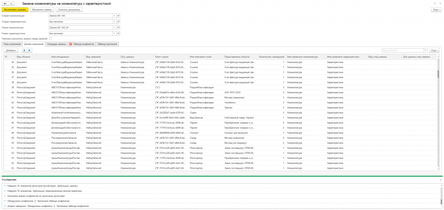Select the Сегмент для выгрузки cell in row 48
Screen dimensions: 444x210
pyautogui.click(x=240, y=133)
